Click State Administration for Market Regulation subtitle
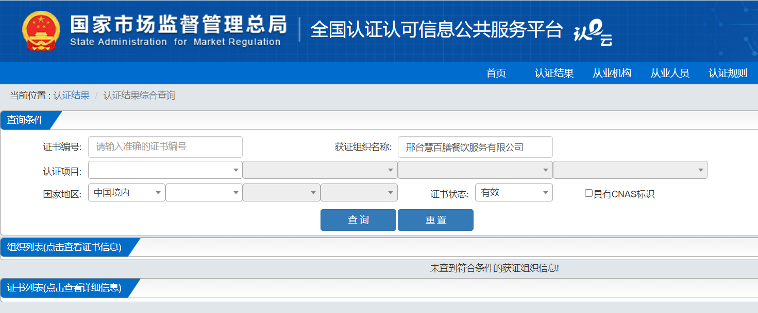The image size is (758, 313). 175,42
